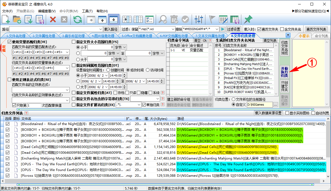Click the table edit pencil icon
The height and width of the screenshot is (191, 331).
[223, 19]
